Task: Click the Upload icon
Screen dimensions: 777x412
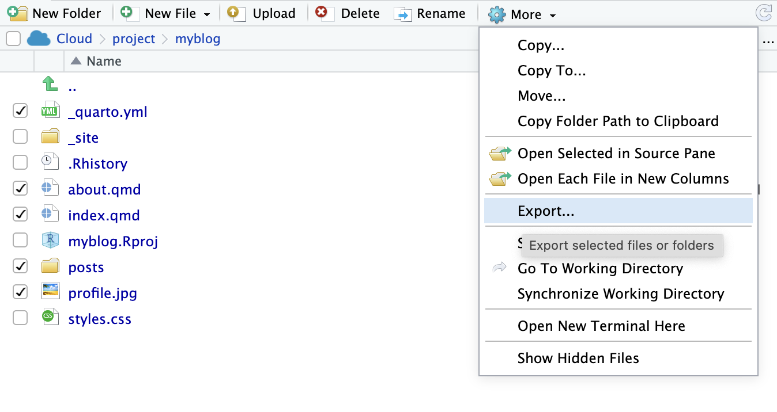Action: (236, 13)
